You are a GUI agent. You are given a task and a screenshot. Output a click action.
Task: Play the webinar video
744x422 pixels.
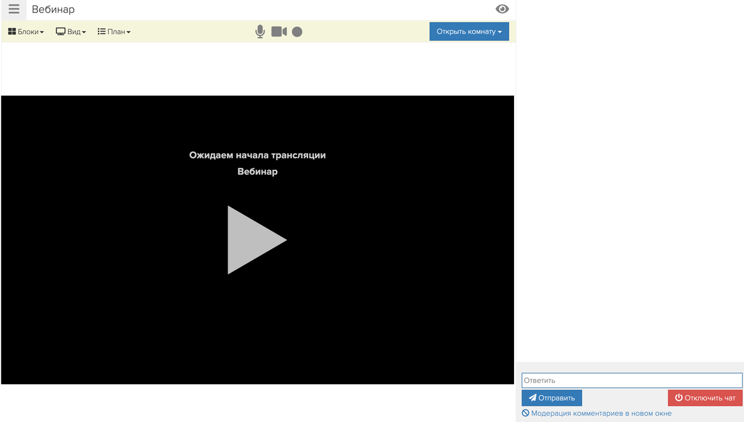pyautogui.click(x=257, y=240)
